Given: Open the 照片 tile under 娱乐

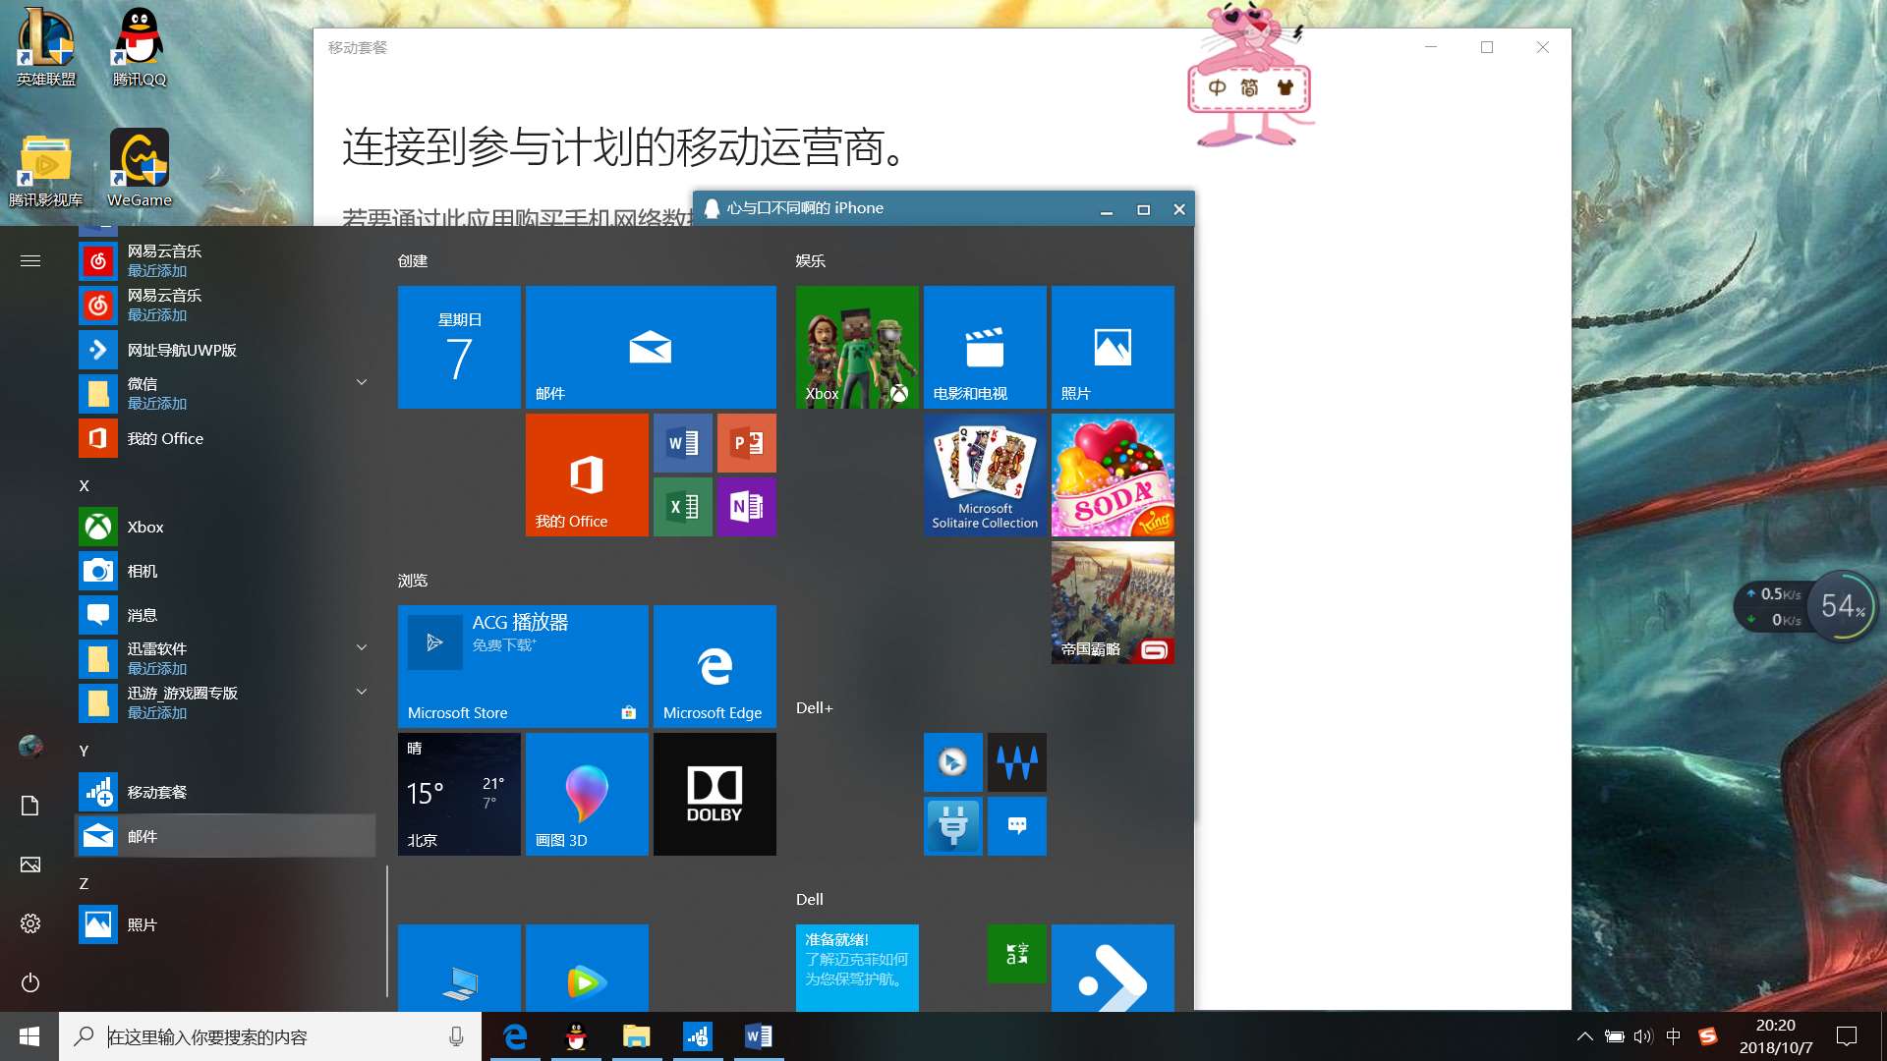Looking at the screenshot, I should click(1113, 347).
